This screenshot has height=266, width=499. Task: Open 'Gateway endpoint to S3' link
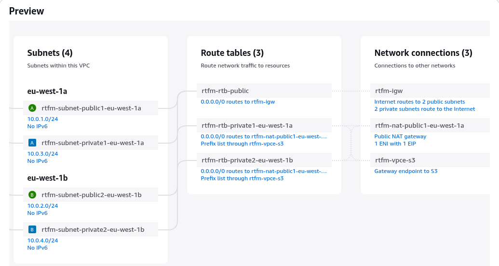pos(405,171)
